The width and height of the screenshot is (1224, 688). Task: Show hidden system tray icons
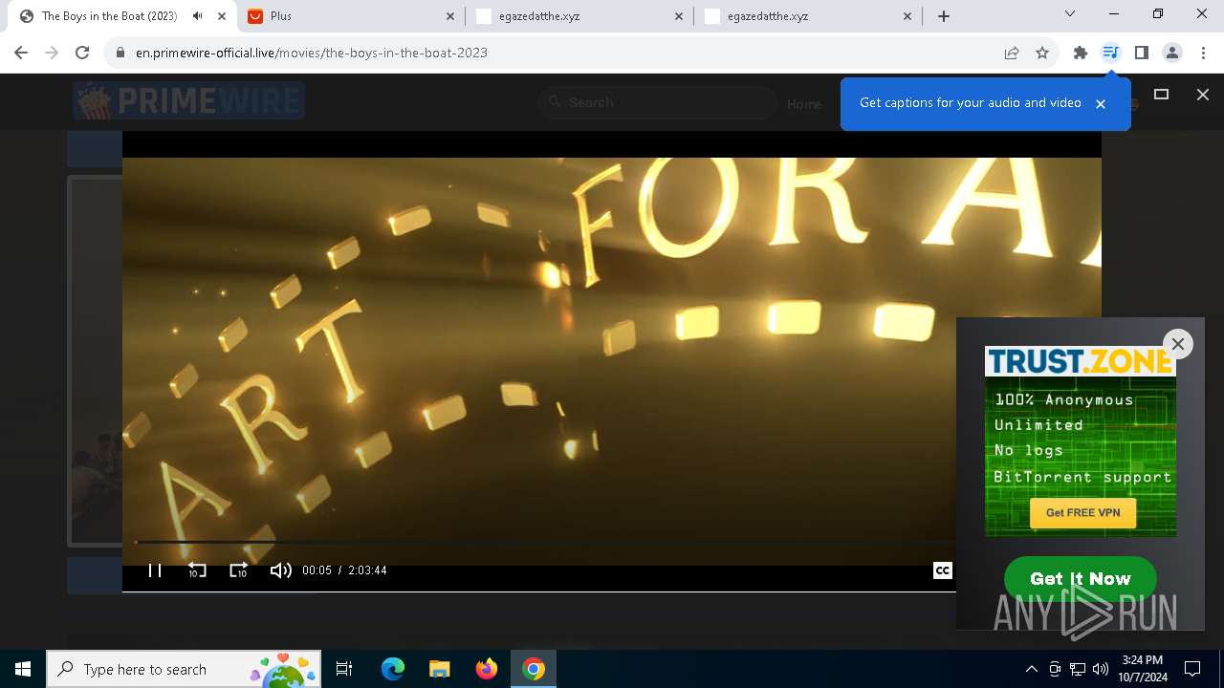click(x=1031, y=669)
